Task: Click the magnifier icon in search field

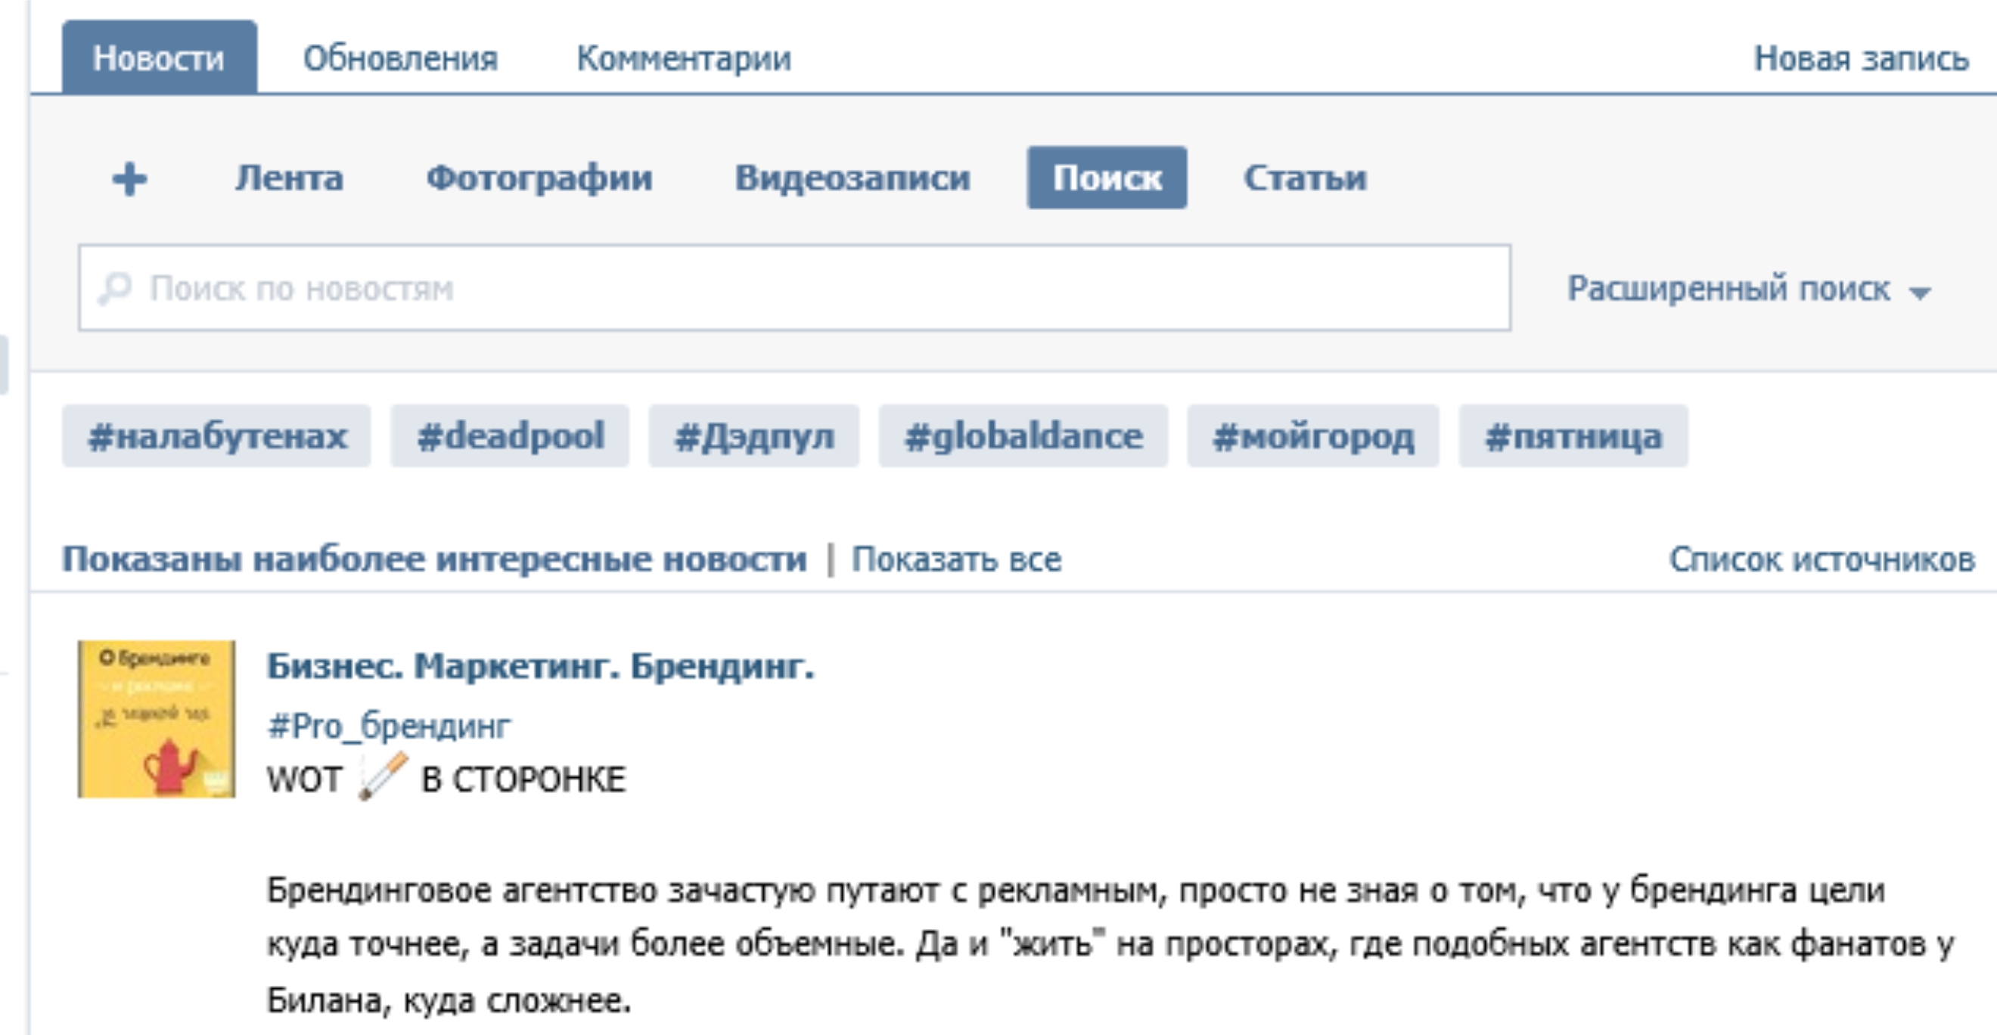Action: pyautogui.click(x=115, y=288)
